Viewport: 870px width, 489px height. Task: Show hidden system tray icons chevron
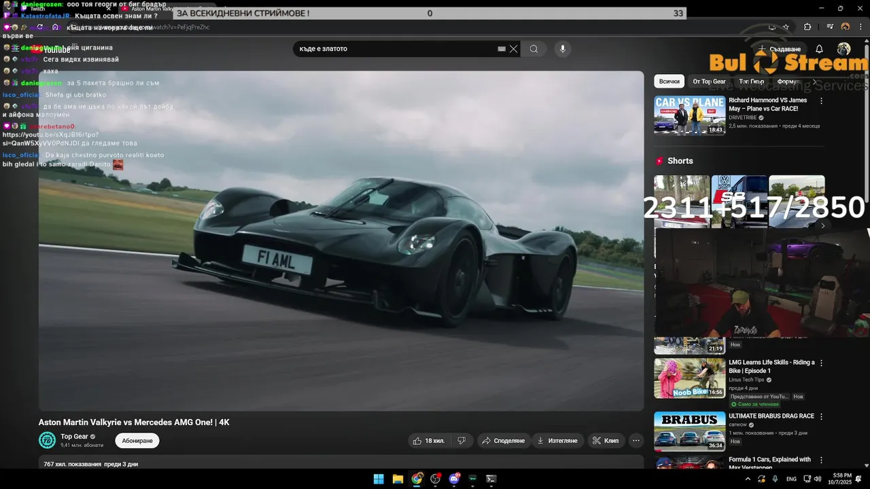748,479
